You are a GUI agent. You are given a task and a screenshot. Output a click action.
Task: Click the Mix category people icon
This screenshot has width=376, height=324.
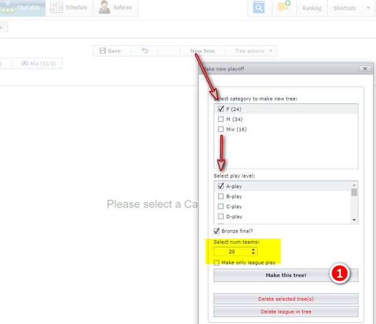coord(24,63)
